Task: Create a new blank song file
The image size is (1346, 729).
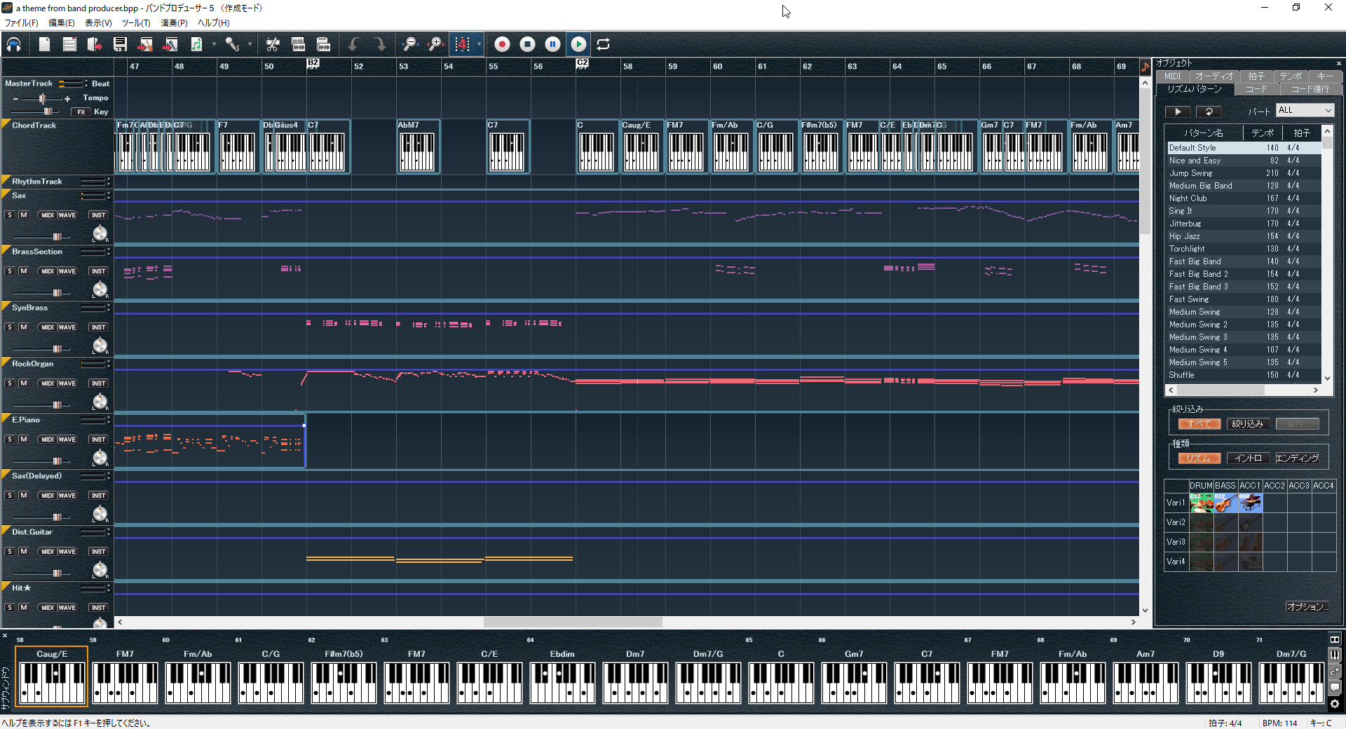Action: pyautogui.click(x=44, y=44)
